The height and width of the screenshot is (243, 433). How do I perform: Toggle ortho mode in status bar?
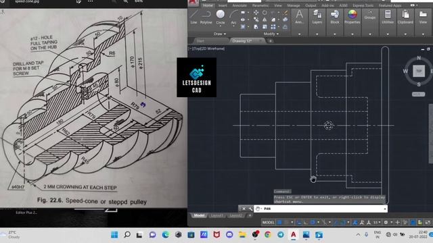coord(306,222)
